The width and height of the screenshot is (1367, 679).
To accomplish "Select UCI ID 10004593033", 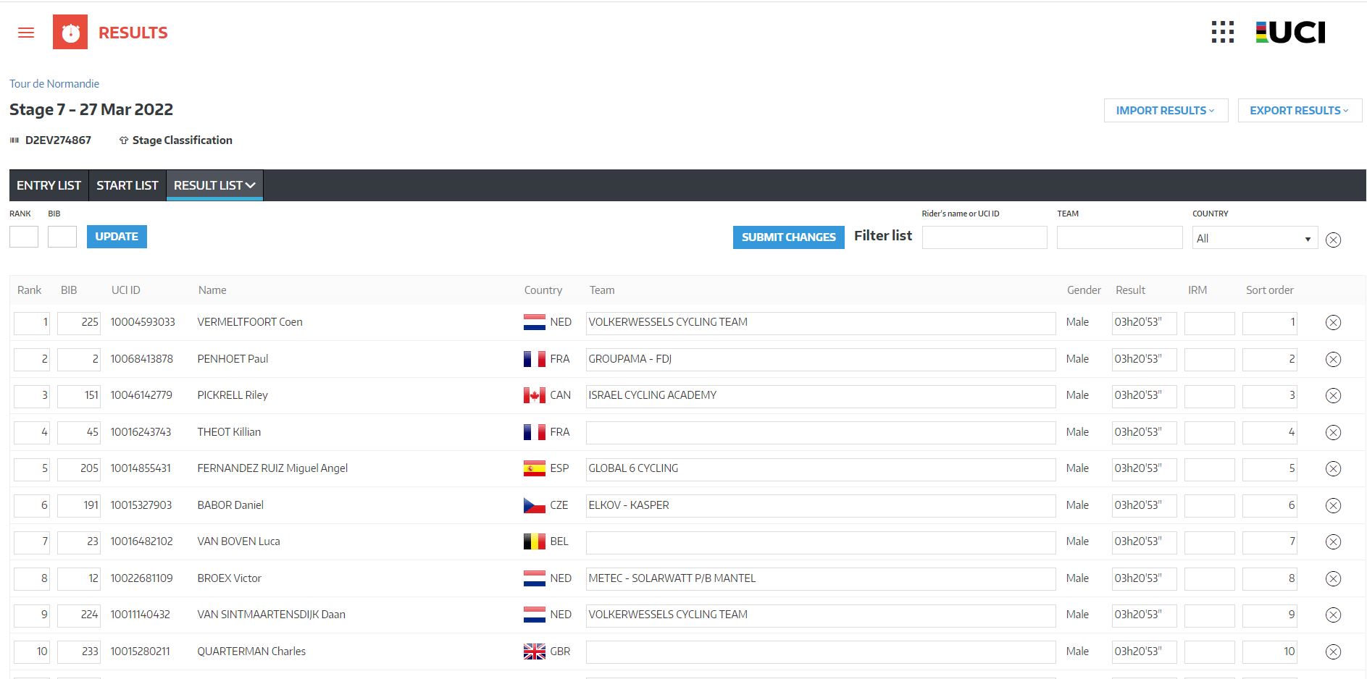I will pyautogui.click(x=143, y=322).
